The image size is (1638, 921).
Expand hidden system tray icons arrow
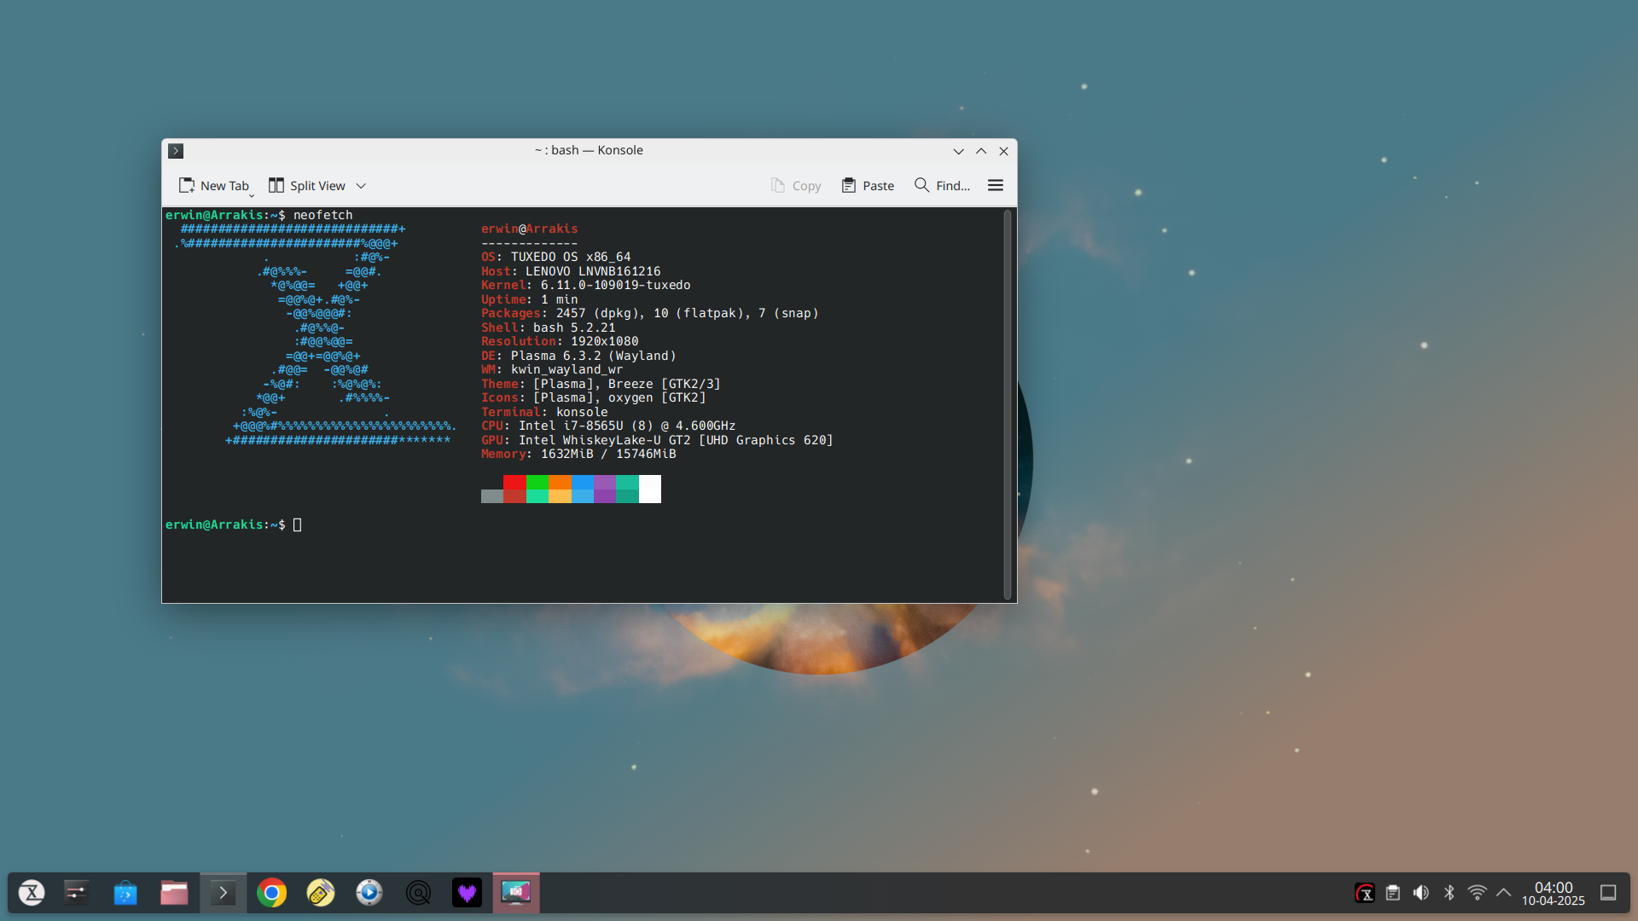point(1503,893)
